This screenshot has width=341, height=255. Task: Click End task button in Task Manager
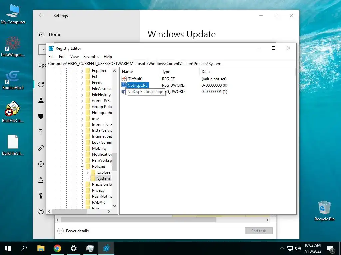click(258, 231)
